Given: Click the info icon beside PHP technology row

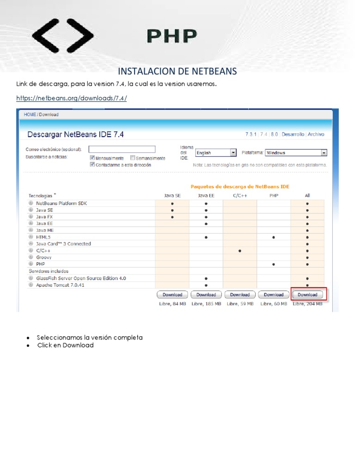Looking at the screenshot, I should (31, 264).
